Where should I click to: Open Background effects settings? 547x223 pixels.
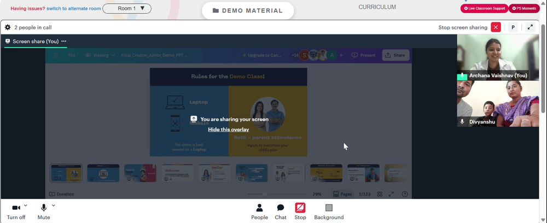(329, 212)
